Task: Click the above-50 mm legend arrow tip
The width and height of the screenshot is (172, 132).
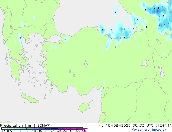Action: 86,128
